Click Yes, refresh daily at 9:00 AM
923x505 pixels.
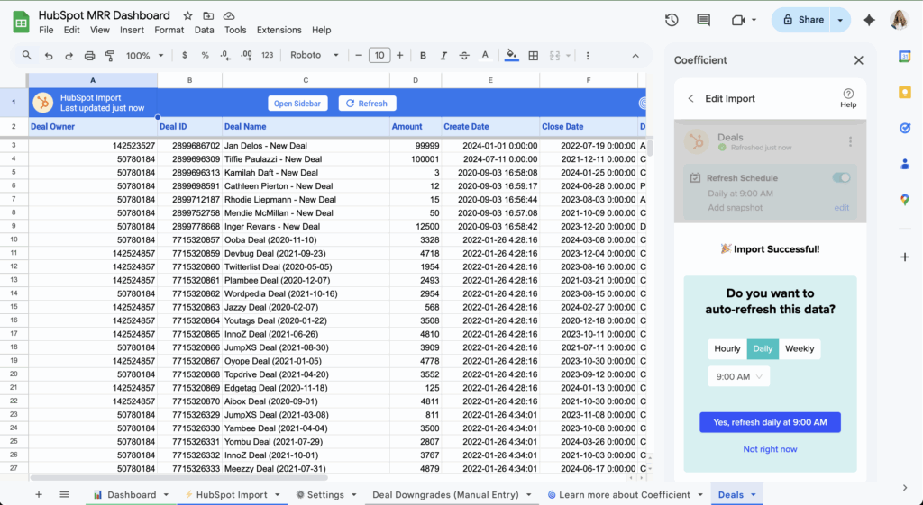[x=770, y=422]
